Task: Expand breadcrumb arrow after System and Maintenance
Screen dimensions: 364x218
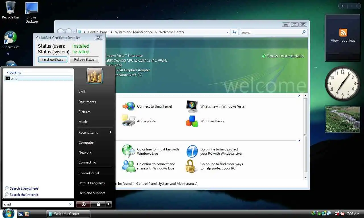Action: pyautogui.click(x=156, y=32)
